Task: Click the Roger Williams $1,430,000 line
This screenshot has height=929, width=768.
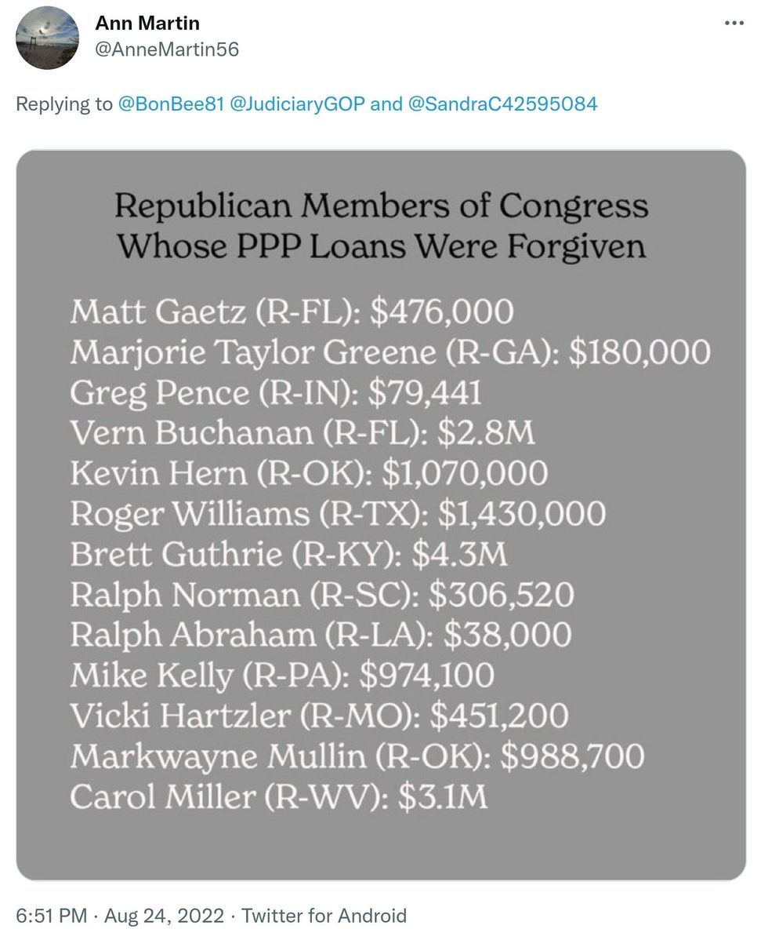Action: point(338,514)
